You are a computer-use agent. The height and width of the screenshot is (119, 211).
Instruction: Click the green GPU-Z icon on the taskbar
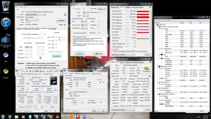coord(64,117)
